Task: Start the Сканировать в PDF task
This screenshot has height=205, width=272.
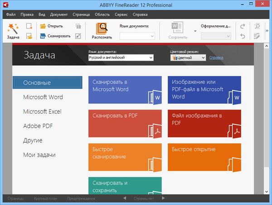Action: [125, 123]
